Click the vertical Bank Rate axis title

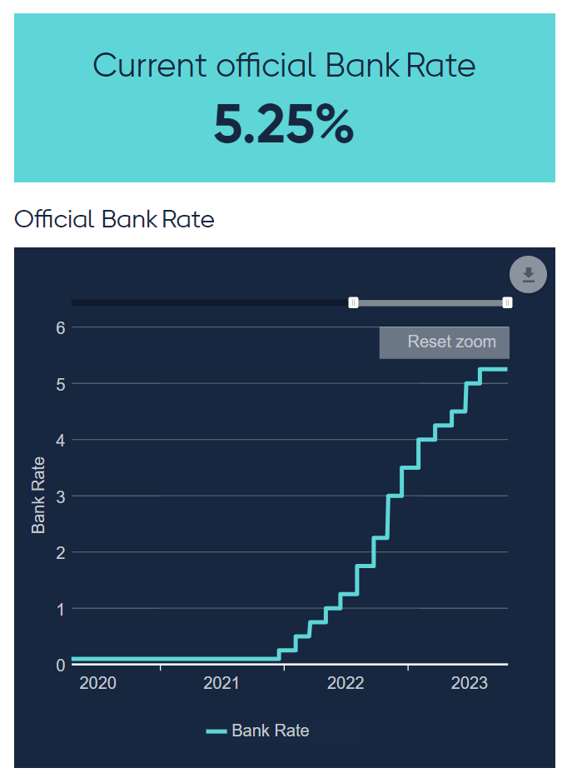38,495
